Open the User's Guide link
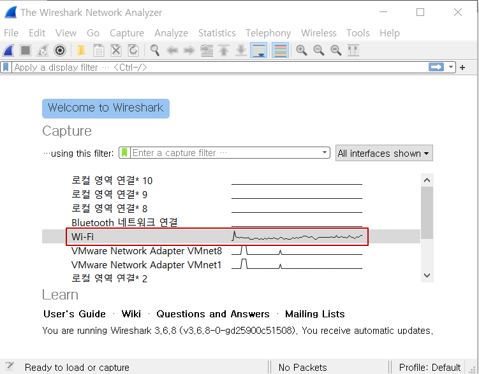479x374 pixels. (75, 314)
